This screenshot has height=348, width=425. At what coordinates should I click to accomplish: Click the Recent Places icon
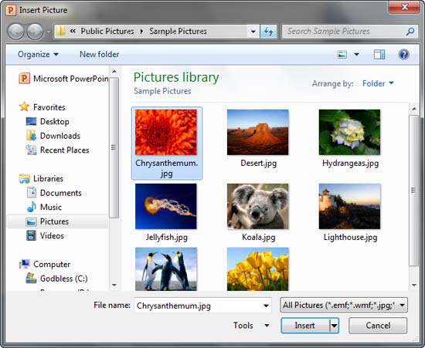(31, 150)
